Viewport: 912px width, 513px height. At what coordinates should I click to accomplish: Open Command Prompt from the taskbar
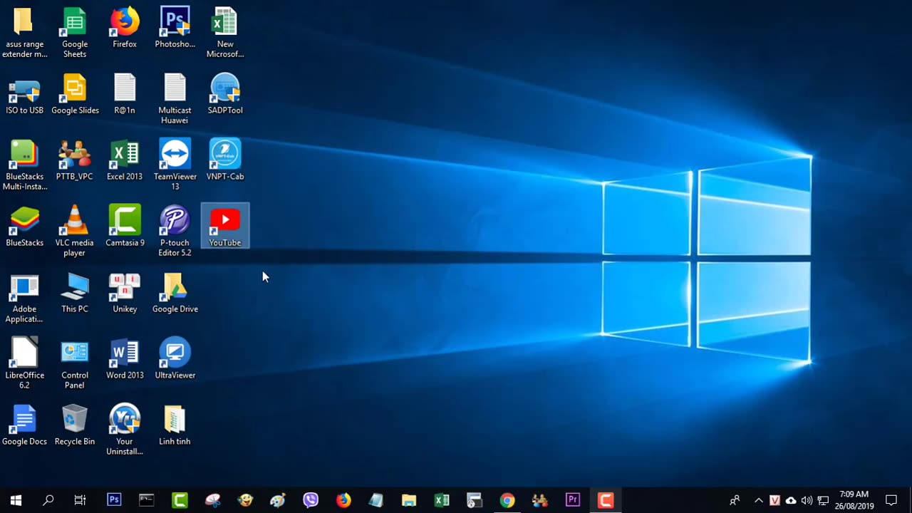[146, 500]
